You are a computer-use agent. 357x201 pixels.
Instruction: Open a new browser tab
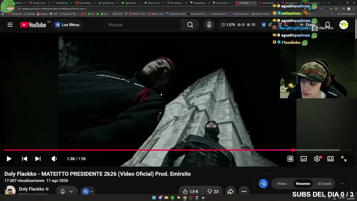[328, 3]
